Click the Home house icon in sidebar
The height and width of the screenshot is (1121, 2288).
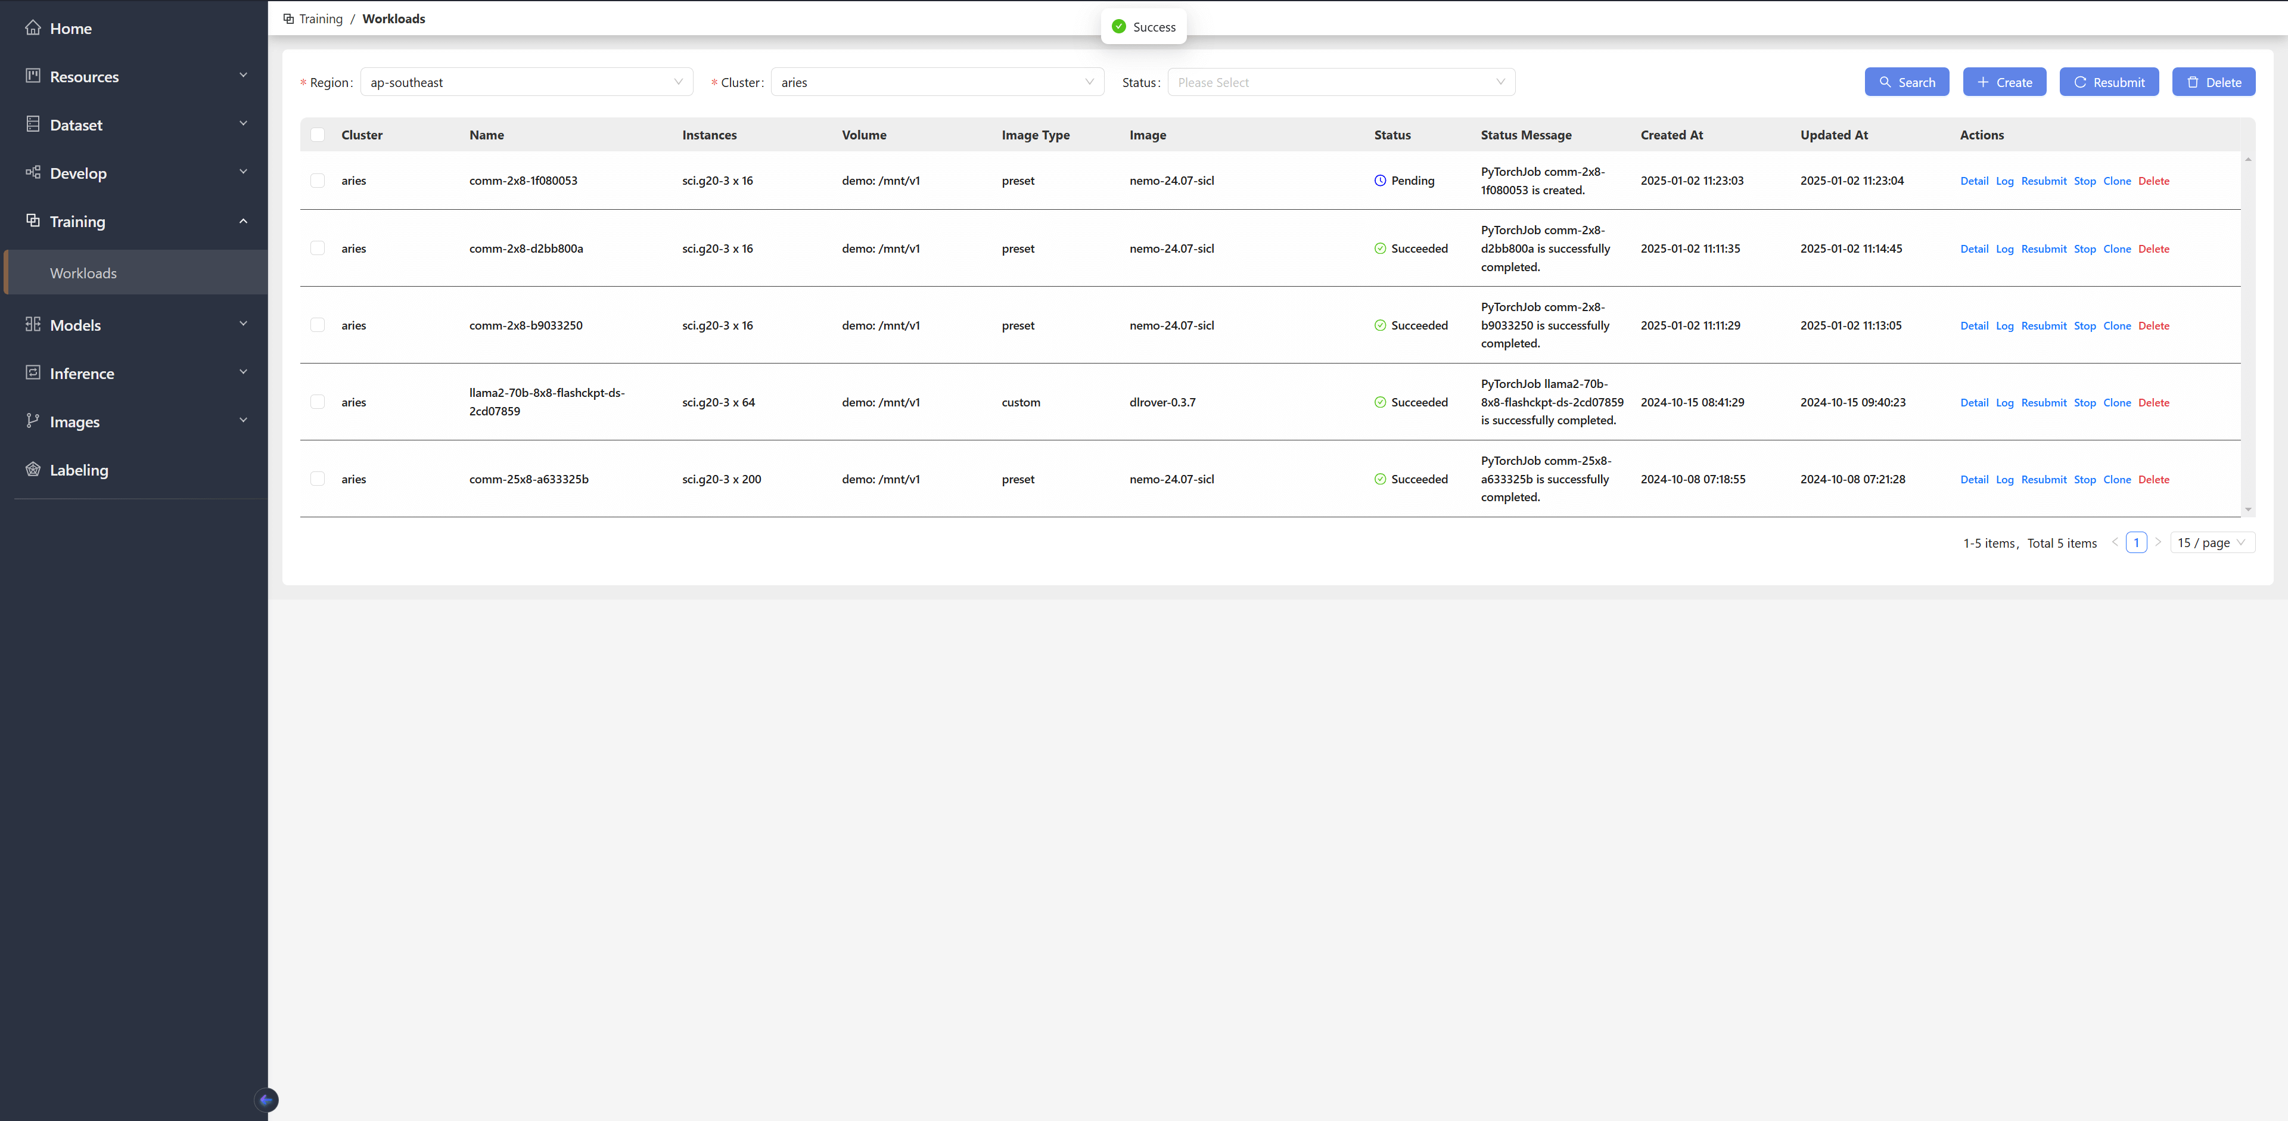33,27
